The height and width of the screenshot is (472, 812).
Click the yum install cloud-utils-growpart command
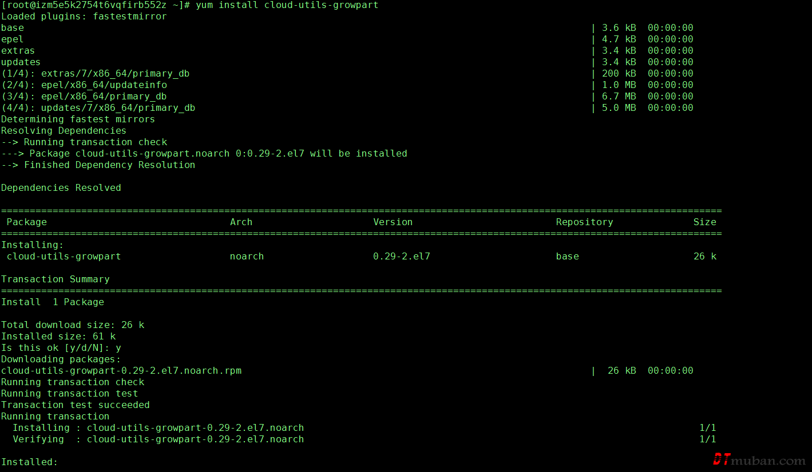(287, 5)
